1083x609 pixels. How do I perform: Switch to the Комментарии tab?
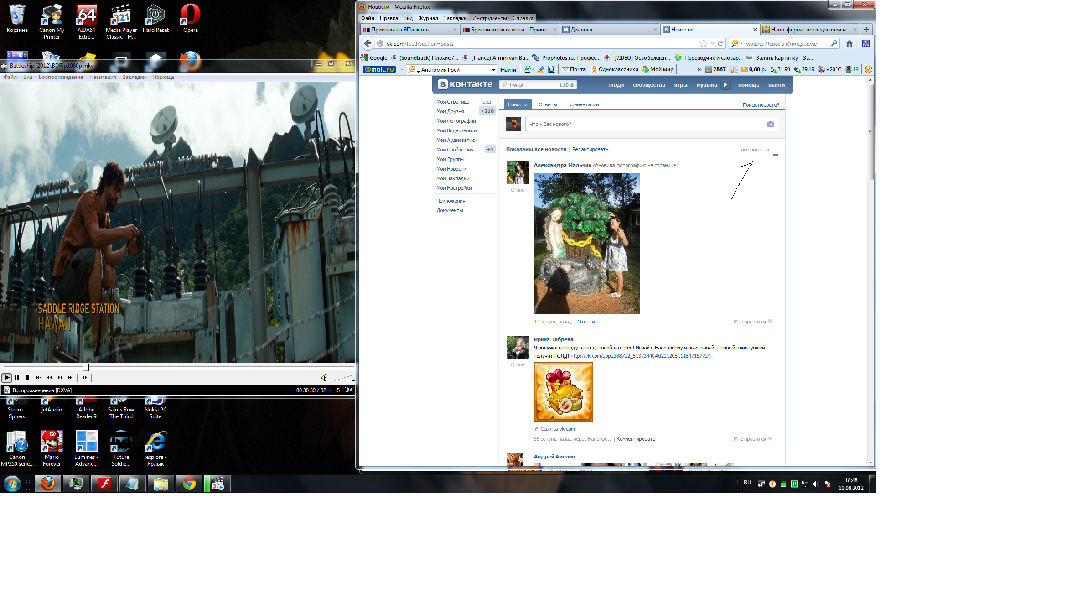pyautogui.click(x=583, y=104)
